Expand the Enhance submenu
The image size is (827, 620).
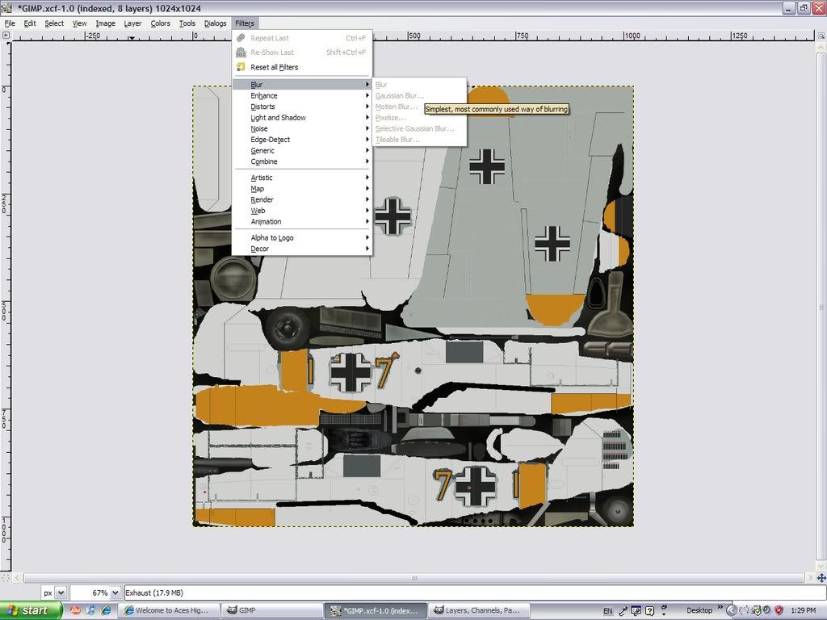302,95
